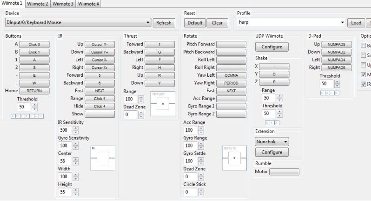Increase IR Sensitivity with the up arrow
The height and width of the screenshot is (201, 371).
(x=75, y=128)
